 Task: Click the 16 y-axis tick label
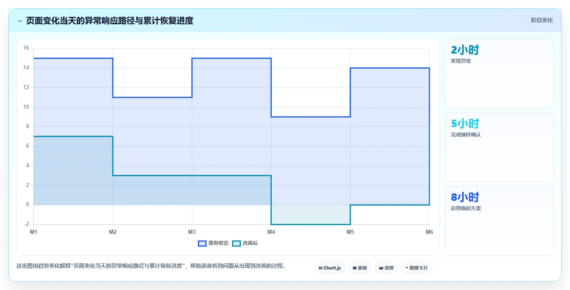26,48
